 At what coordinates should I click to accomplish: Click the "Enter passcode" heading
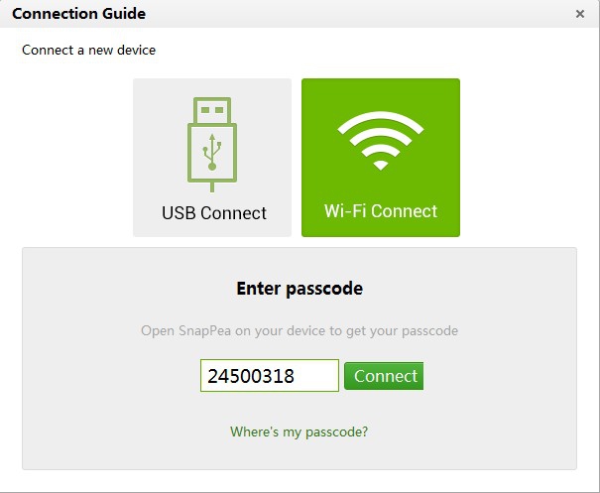pyautogui.click(x=299, y=289)
